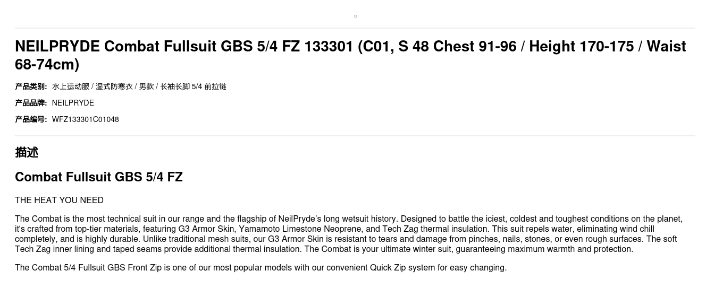Open the 湿式防寒衣 category

pyautogui.click(x=114, y=86)
